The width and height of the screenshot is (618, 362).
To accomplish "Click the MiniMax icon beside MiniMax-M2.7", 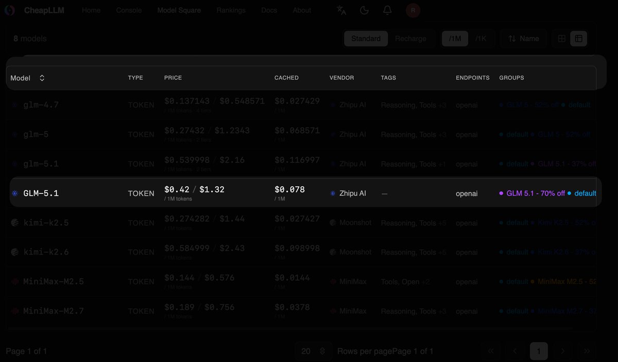I will coord(15,311).
